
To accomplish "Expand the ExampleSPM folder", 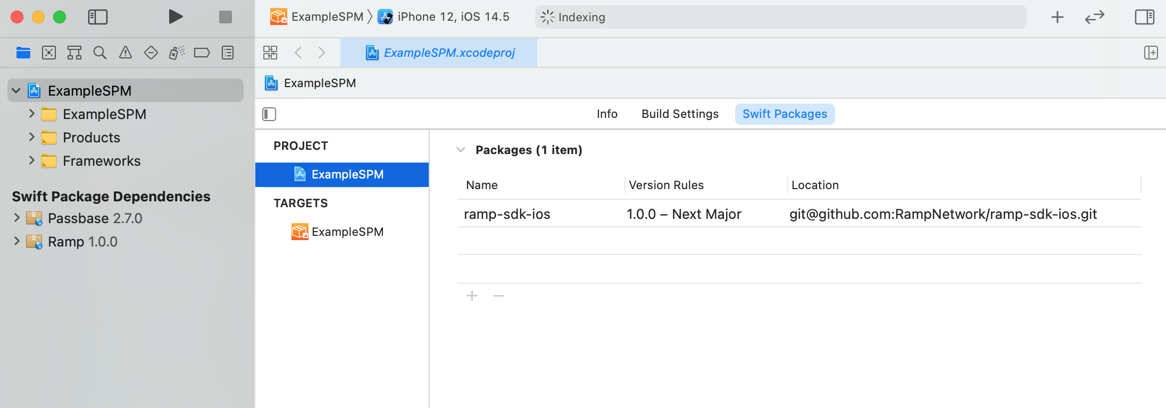I will [x=31, y=114].
